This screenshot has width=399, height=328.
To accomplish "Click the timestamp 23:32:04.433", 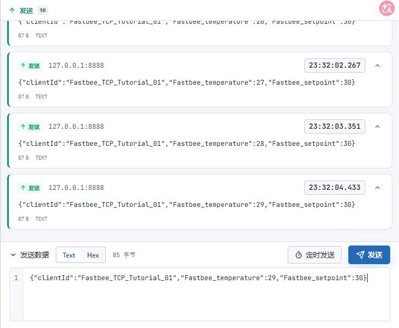I will (x=335, y=188).
